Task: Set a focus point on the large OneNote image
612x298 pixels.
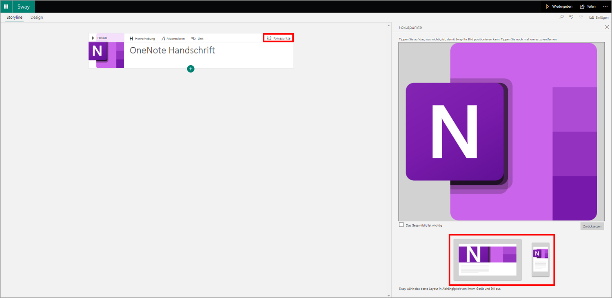Action: point(501,132)
